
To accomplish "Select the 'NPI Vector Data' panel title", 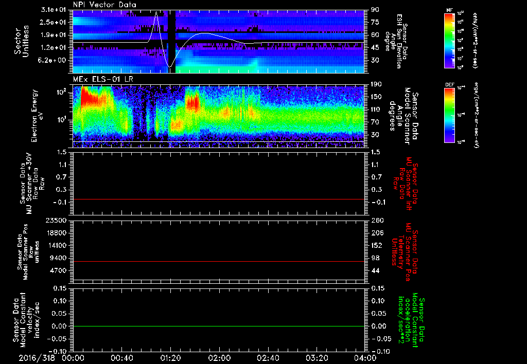I will 104,5.
